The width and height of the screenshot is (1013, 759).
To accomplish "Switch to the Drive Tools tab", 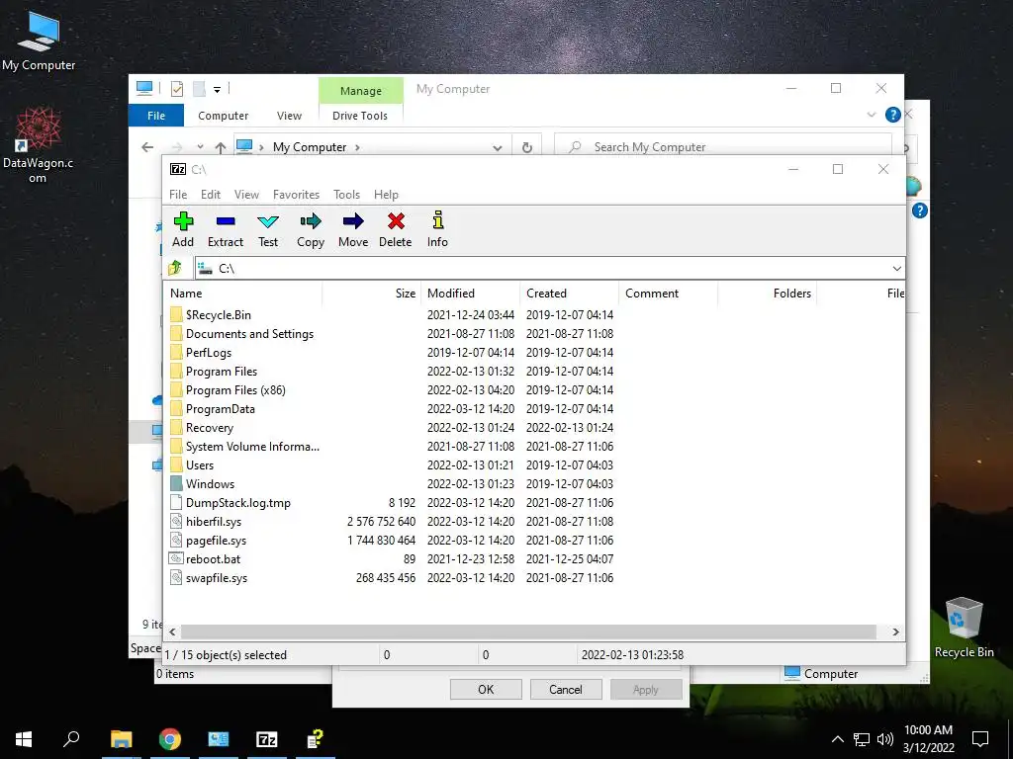I will tap(360, 116).
